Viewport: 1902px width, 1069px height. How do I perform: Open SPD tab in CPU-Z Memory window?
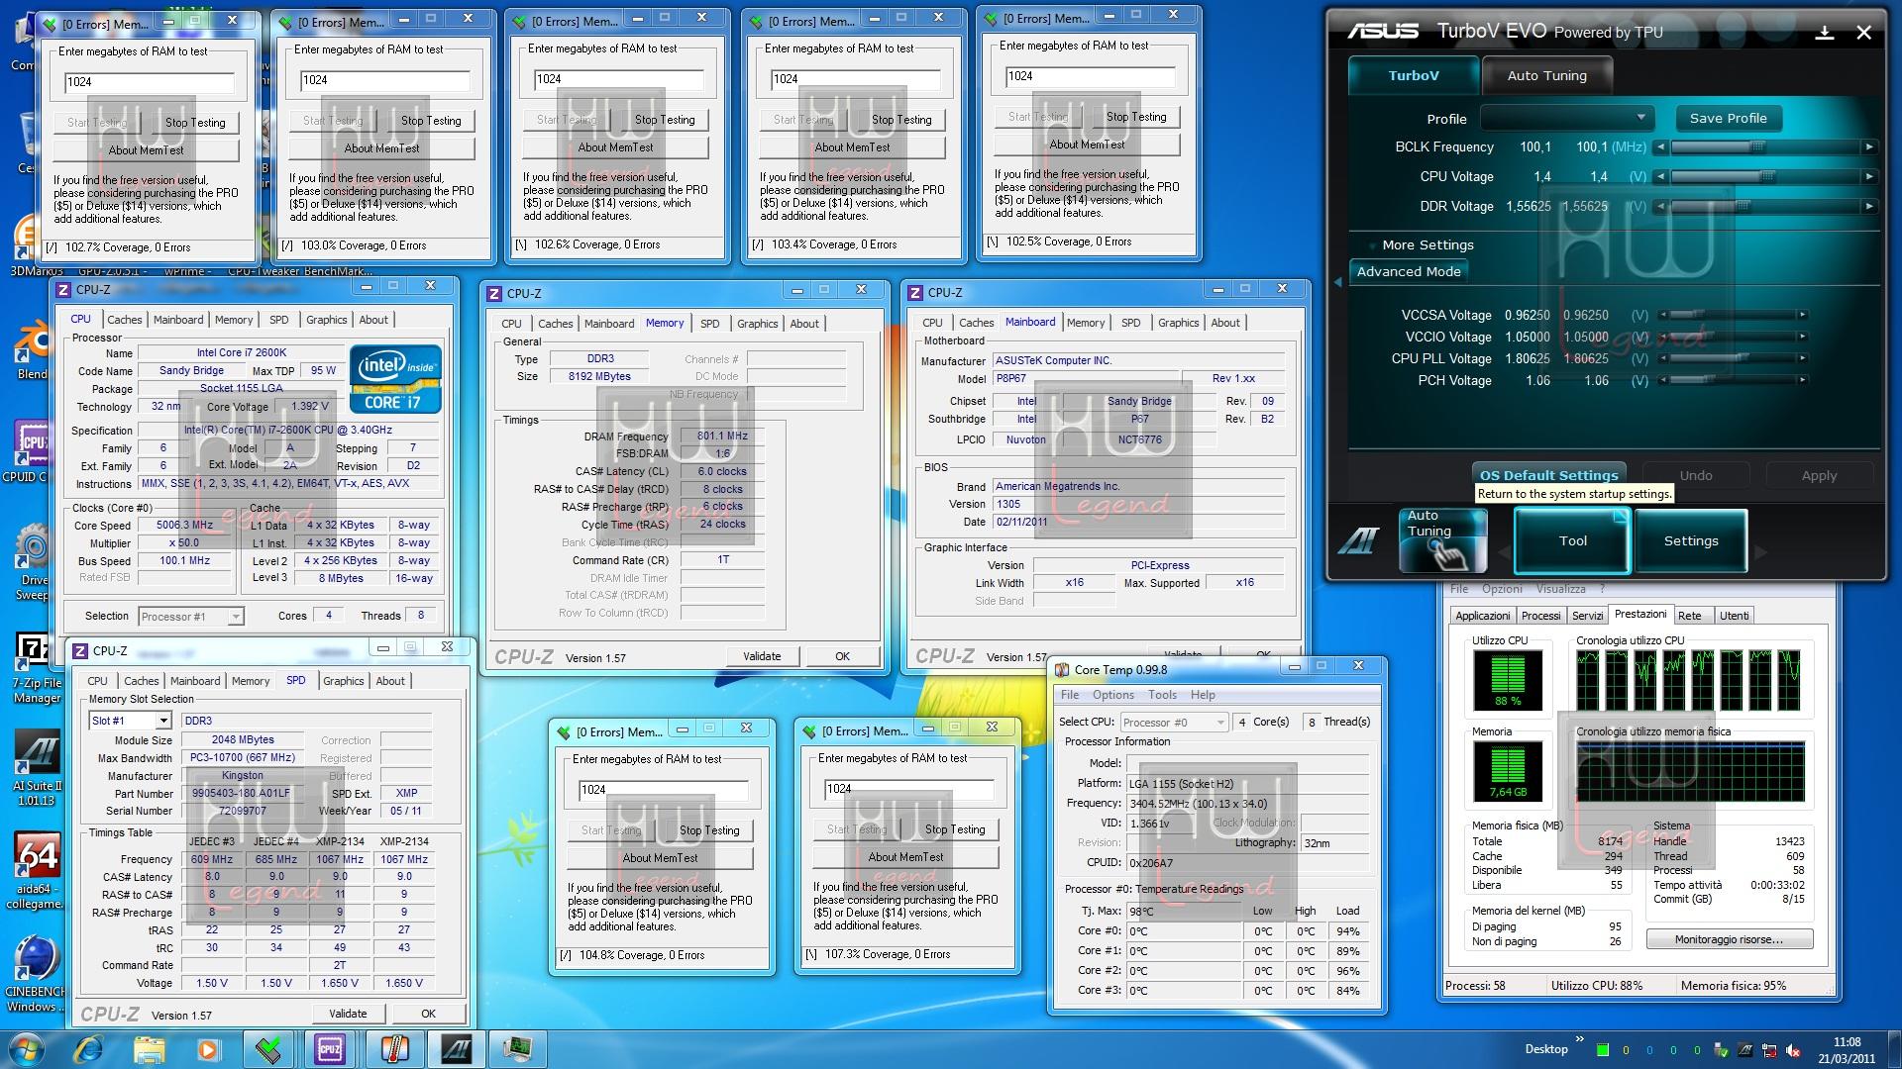pos(709,324)
